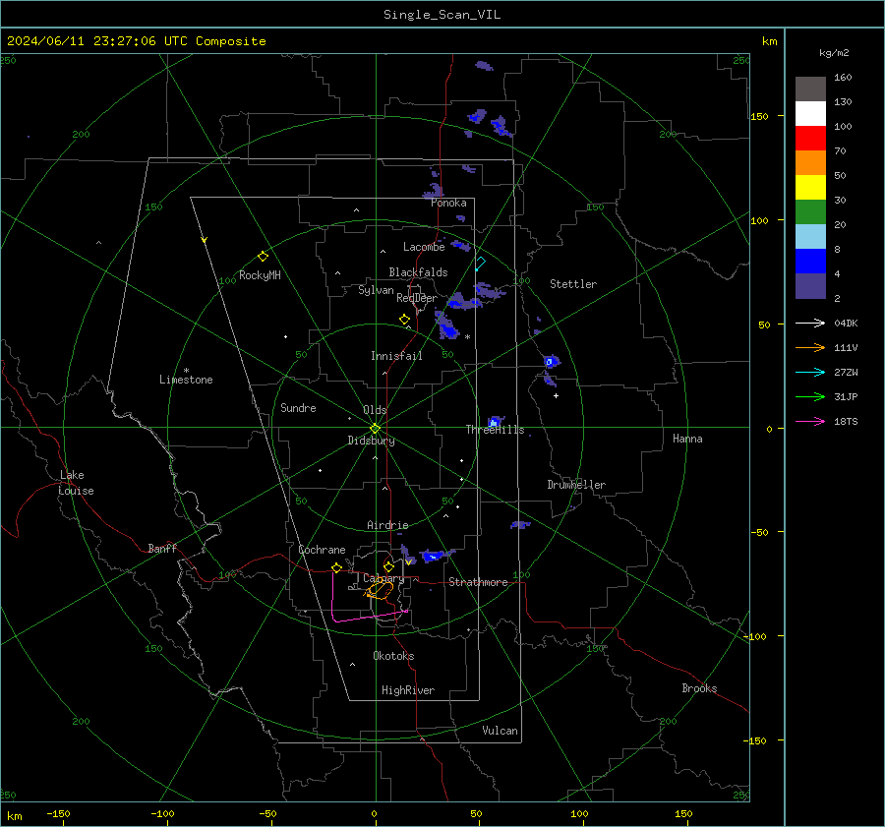Click the Sundre town label
Screen dimensions: 885x827
click(298, 407)
